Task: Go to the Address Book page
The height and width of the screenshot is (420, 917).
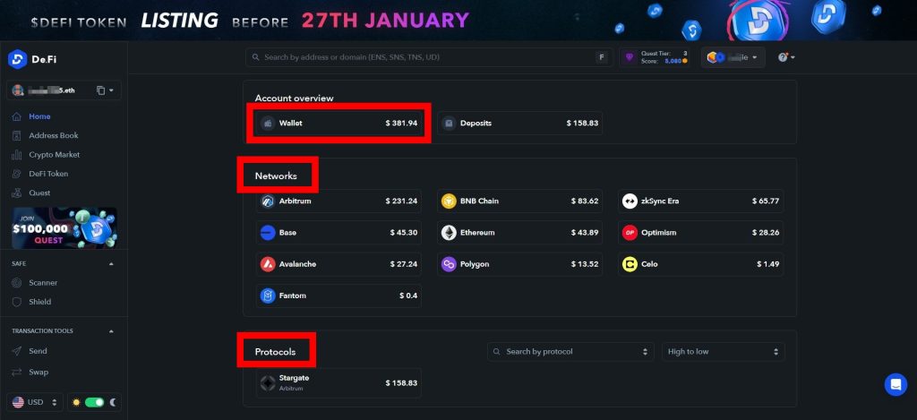Action: (x=53, y=135)
